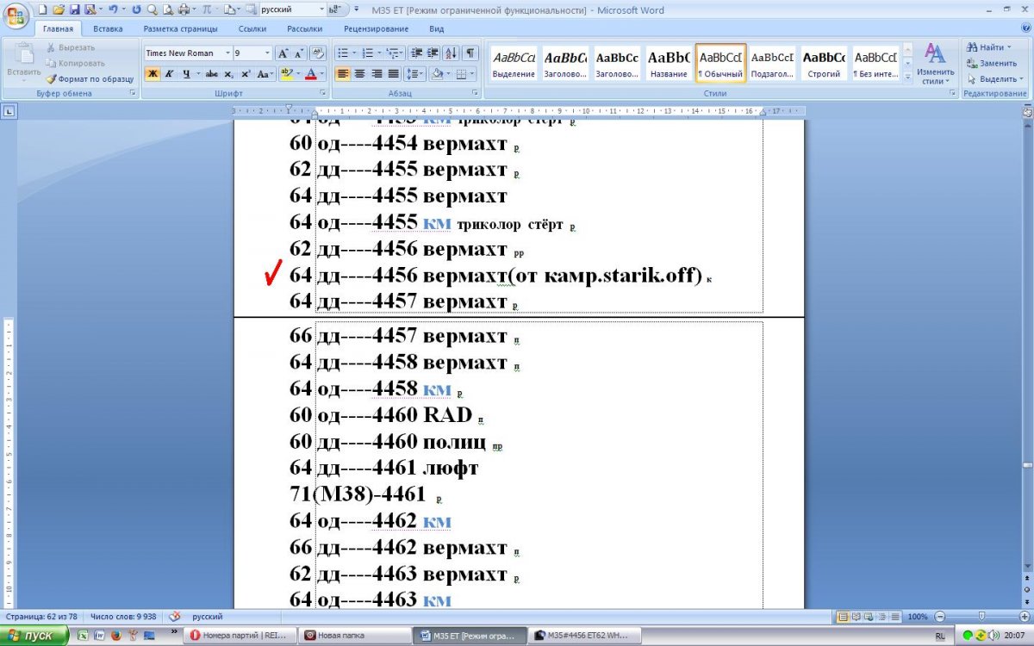Viewport: 1034px width, 646px height.
Task: Click the Justify alignment icon
Action: click(393, 74)
